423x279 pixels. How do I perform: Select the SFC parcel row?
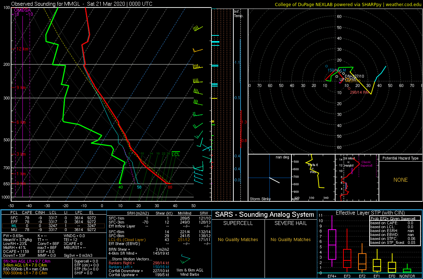[53, 218]
